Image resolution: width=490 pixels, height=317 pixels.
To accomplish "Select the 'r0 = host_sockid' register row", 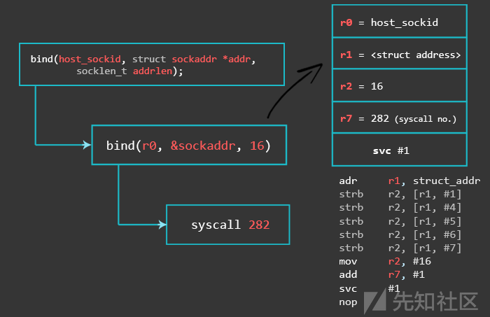I will [400, 21].
